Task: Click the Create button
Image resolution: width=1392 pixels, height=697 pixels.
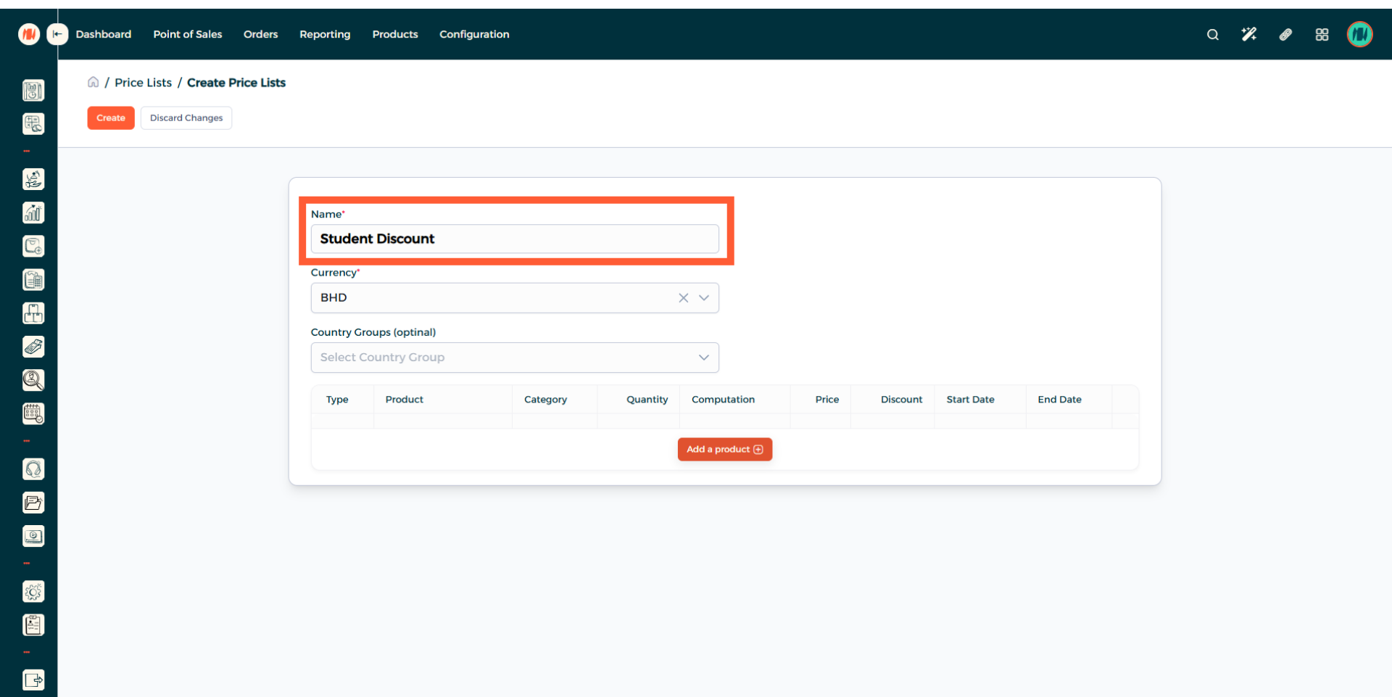Action: point(111,117)
